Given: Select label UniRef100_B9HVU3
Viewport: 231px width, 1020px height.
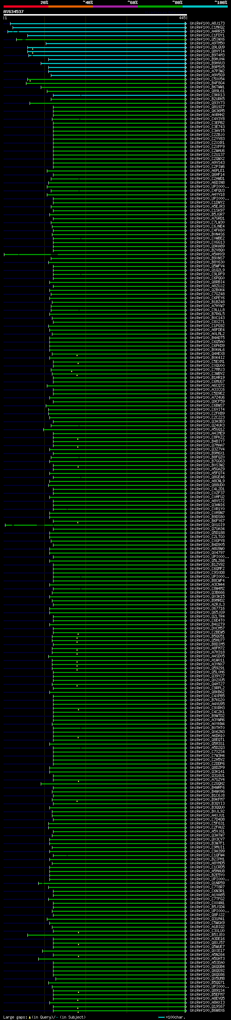Looking at the screenshot, I should tap(207, 63).
